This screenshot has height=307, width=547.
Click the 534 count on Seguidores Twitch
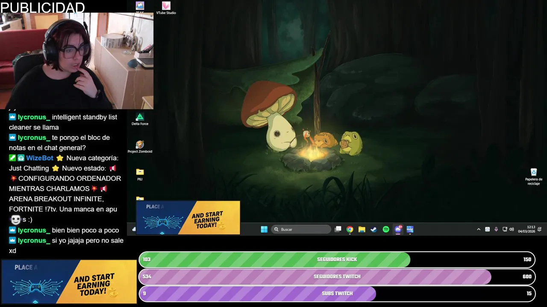[x=147, y=276]
